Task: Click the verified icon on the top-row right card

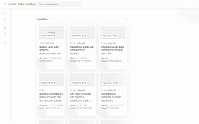Action: (116, 36)
